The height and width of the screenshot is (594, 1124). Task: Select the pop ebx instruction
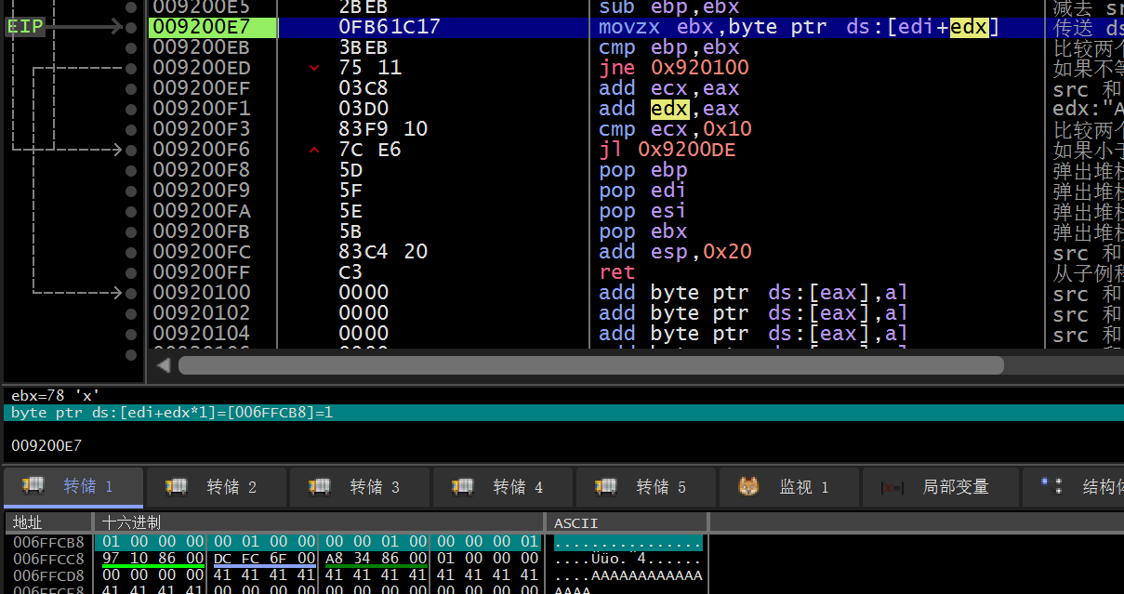(x=643, y=231)
